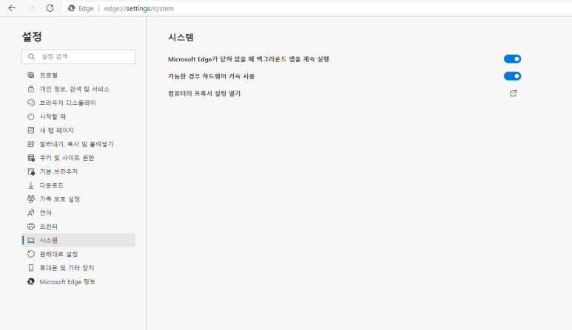
Task: Click the language icon beside 언어
Action: 31,213
